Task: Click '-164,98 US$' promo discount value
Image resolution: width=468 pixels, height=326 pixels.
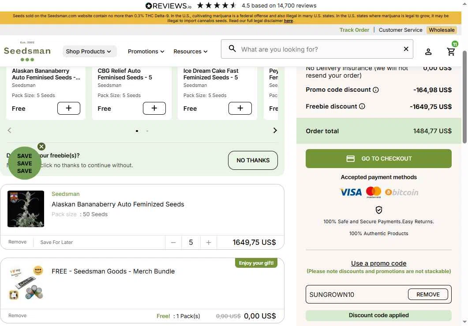Action: pos(432,90)
